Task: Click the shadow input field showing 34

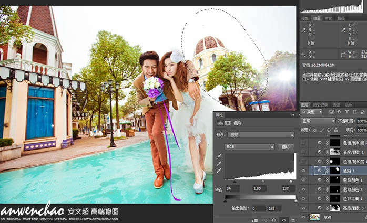Action: point(232,188)
